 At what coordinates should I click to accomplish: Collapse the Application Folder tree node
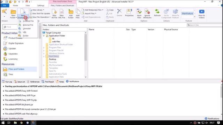point(44,36)
